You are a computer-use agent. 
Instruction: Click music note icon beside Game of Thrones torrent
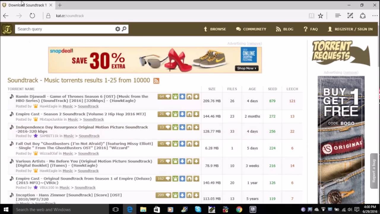click(11, 97)
